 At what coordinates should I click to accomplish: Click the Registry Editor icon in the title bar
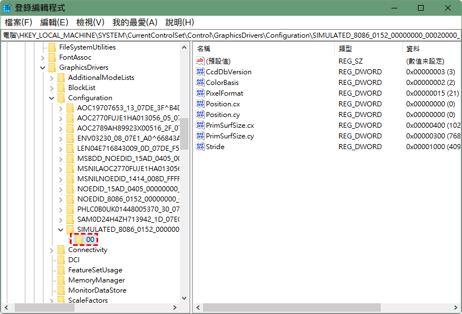(8, 8)
